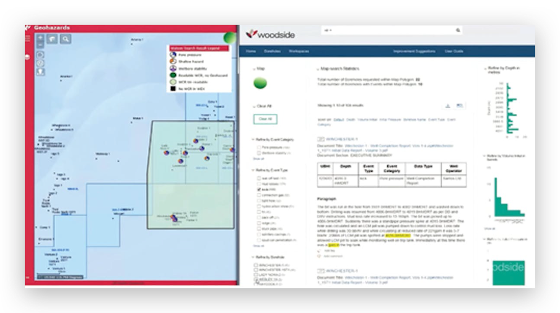Check the Pore pressure event category box
Viewport: 560px width, 313px height.
pos(258,147)
